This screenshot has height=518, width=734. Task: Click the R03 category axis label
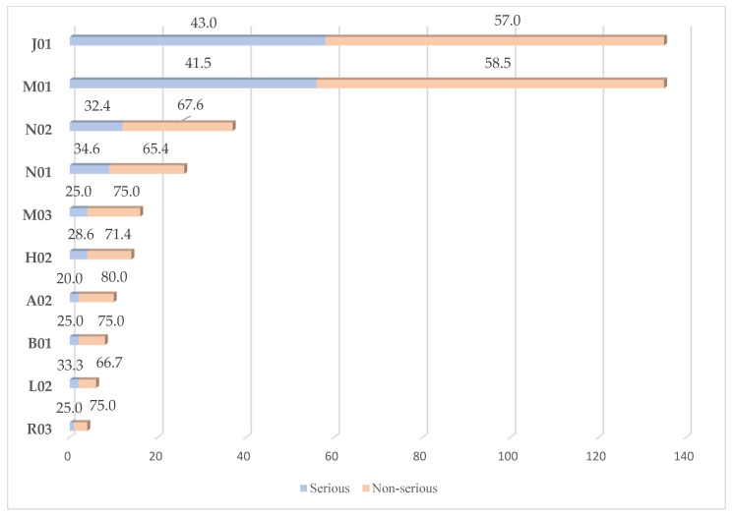(x=39, y=430)
